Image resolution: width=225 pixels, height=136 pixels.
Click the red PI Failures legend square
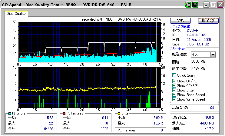[x=64, y=114]
